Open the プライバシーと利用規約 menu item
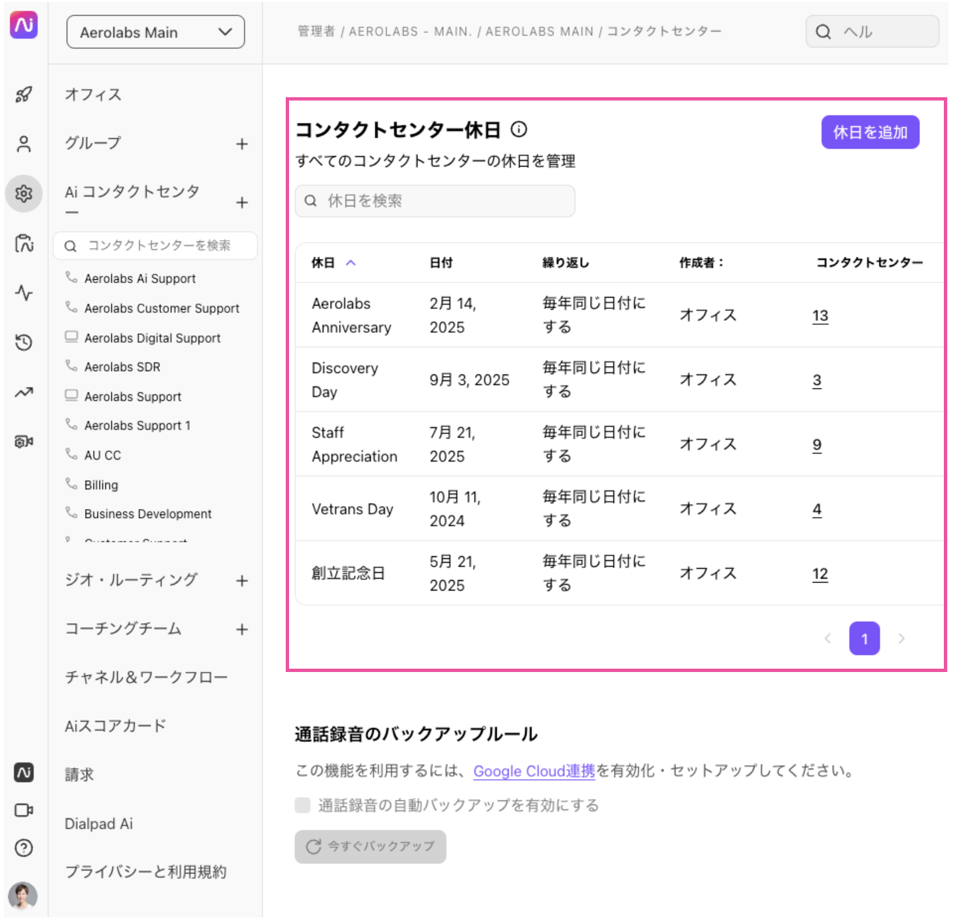Viewport: 971px width, 922px height. 146,872
